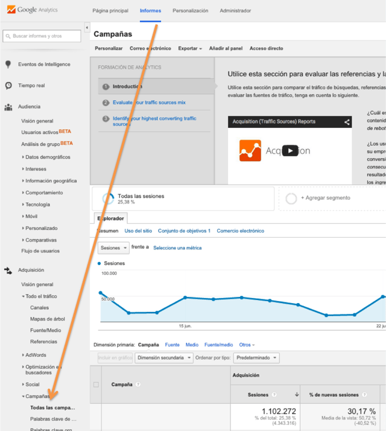The height and width of the screenshot is (431, 386).
Task: Open the Sesiones metric dropdown
Action: 113,247
